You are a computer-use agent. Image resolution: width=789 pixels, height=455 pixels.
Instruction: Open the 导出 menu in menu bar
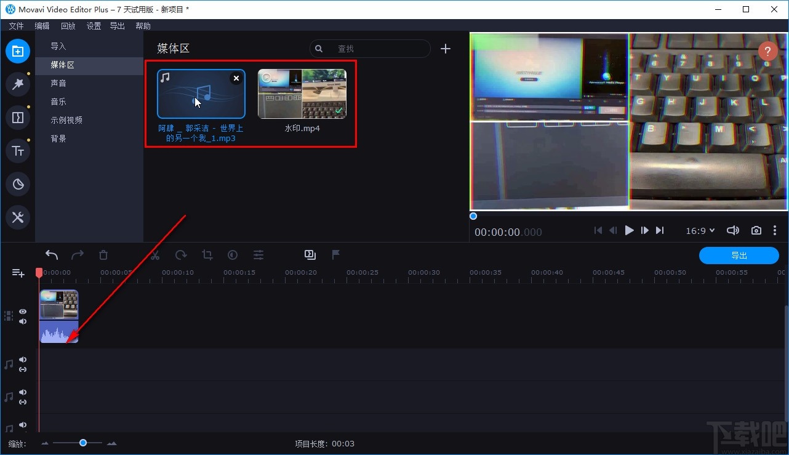coord(117,26)
